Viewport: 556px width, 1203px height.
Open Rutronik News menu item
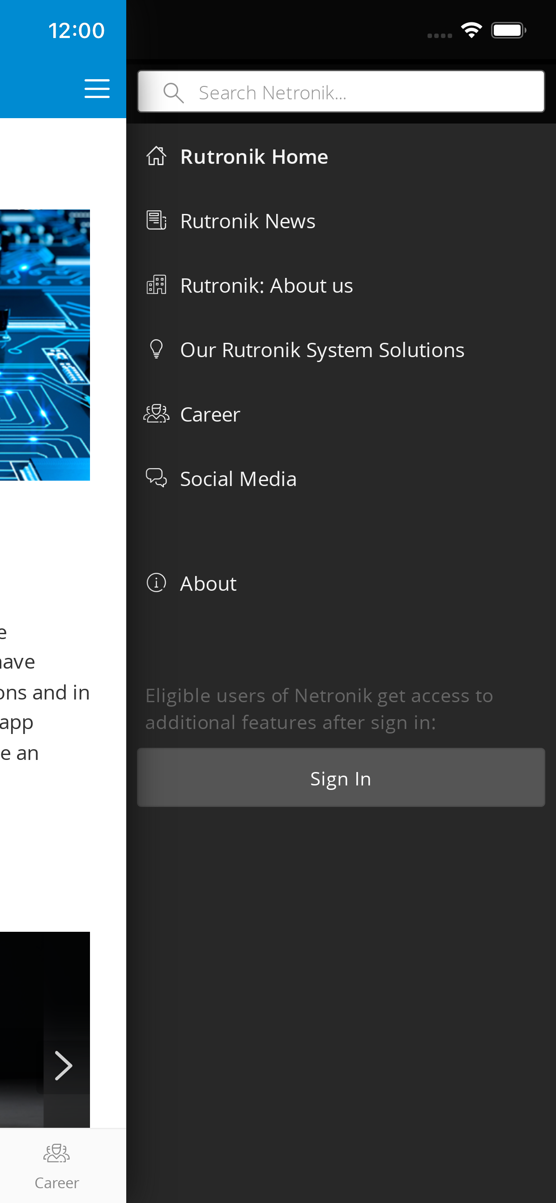pos(341,221)
